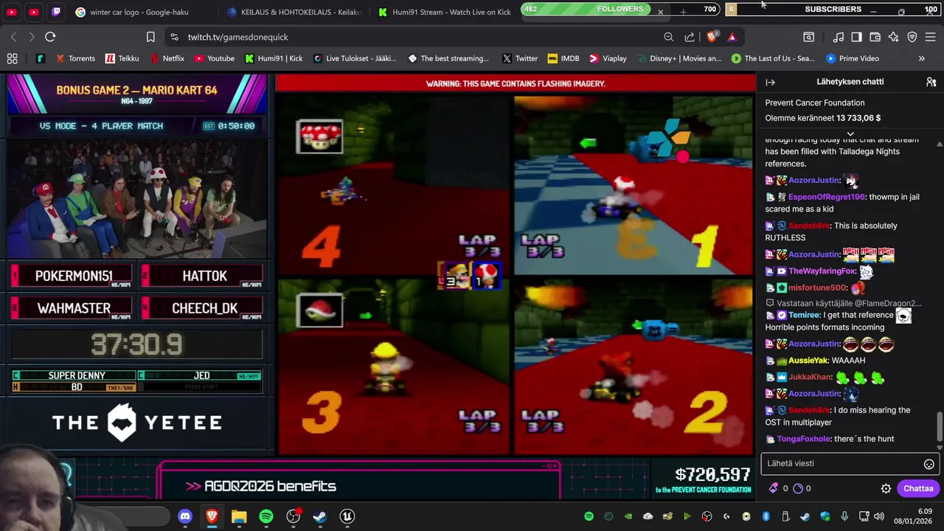Open Windows Security tray icon

[x=825, y=516]
